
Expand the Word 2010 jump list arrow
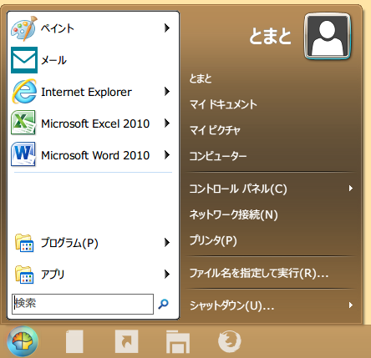pos(167,154)
